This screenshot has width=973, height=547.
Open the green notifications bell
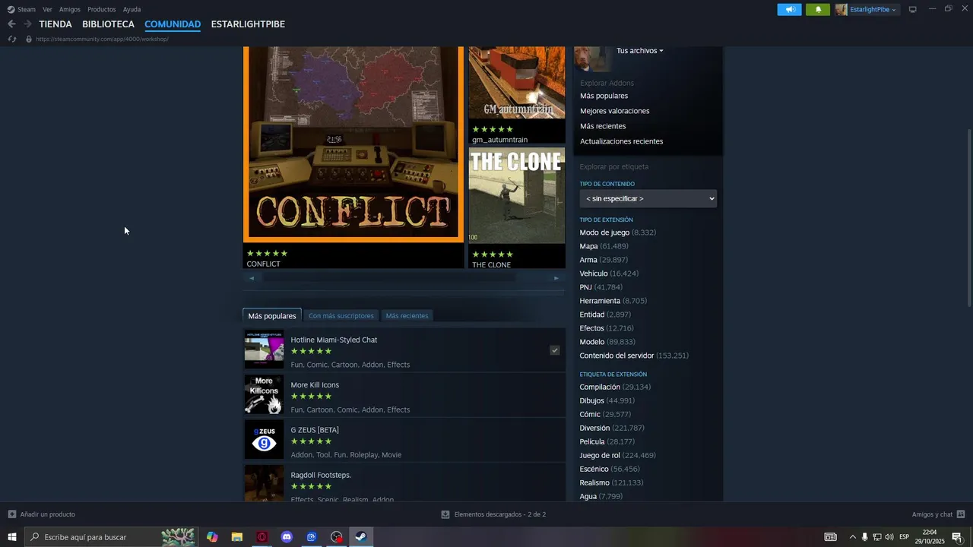pos(818,9)
